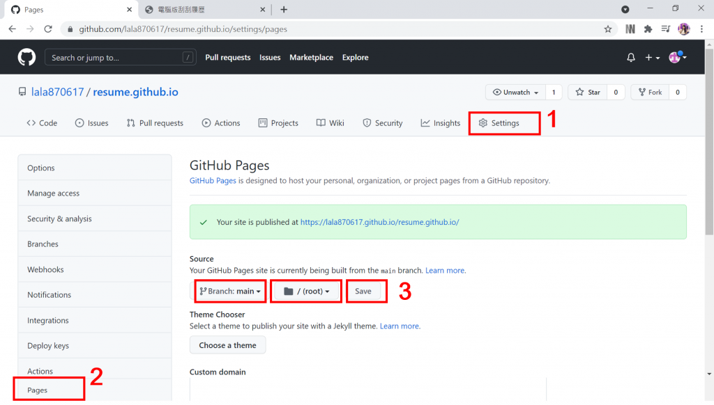The image size is (714, 405).
Task: Close the 電腦版刮刮履歷 tab
Action: (x=263, y=10)
